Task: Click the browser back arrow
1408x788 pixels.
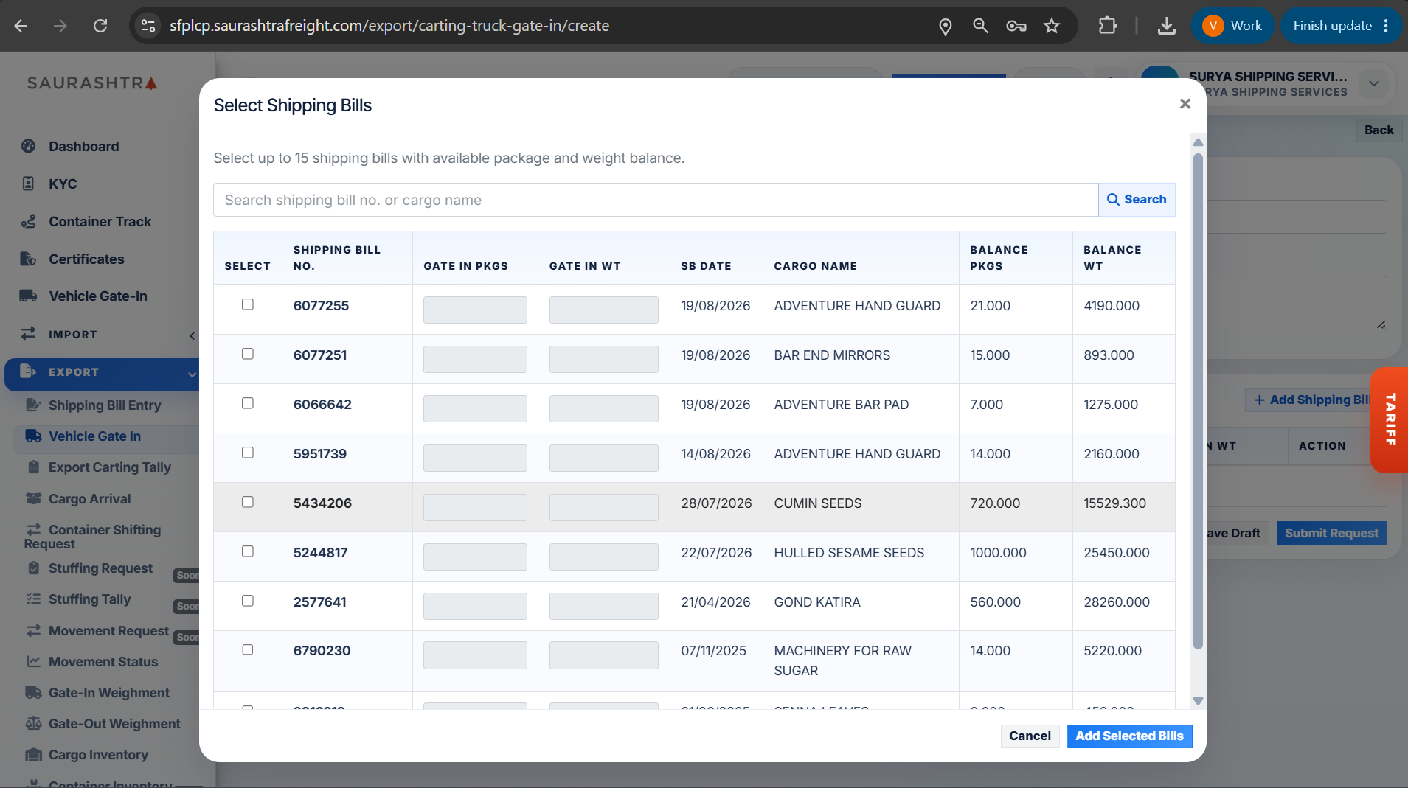Action: tap(21, 26)
